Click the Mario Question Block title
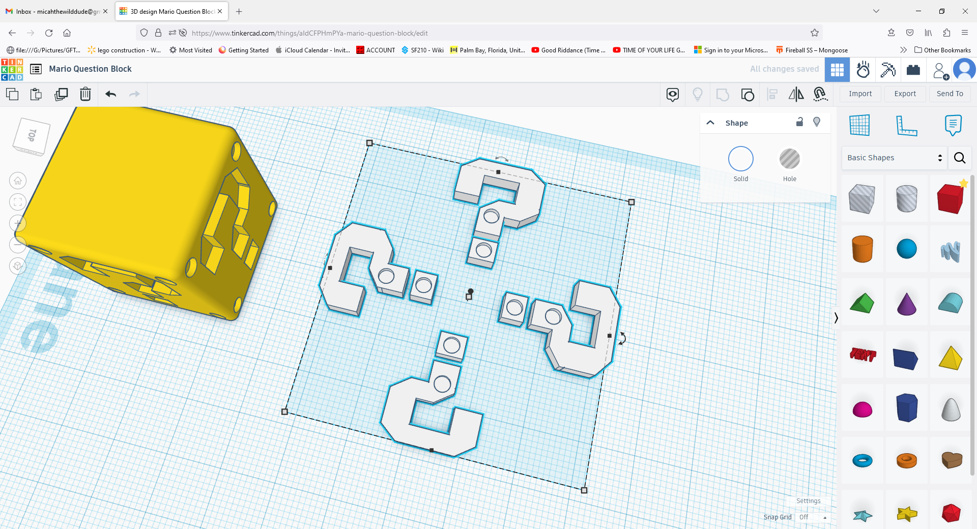 [90, 69]
